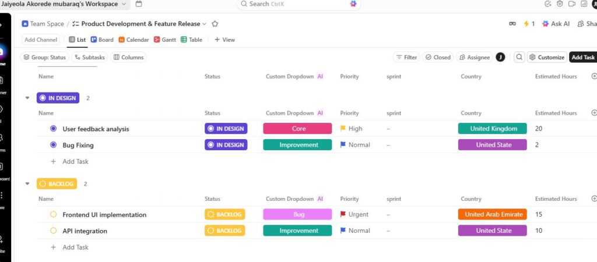Switch to the Gantt view tab

165,40
